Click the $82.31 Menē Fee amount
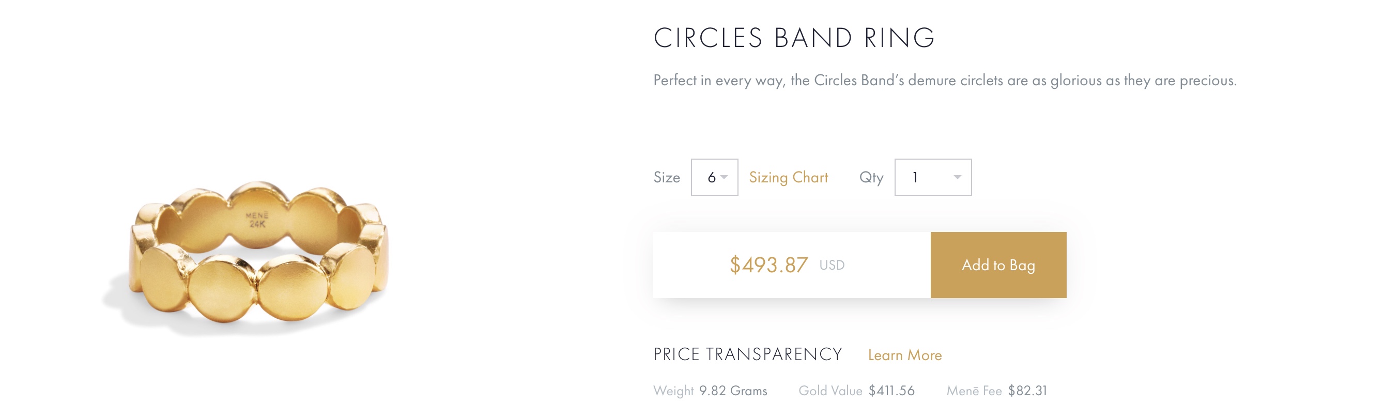Viewport: 1400px width, 419px height. click(x=1027, y=391)
